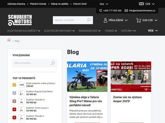Open Držák předního světla product thumbnail

[x=22, y=85]
